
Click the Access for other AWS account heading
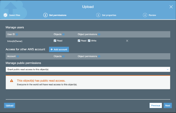25,49
